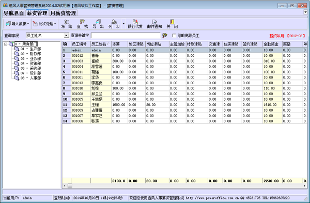This screenshot has width=310, height=203.
Task: Click the 资讯部 folder icon
Action: tap(17, 64)
